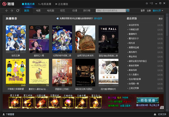
Task: Focus the movie name search field
Action: point(111,10)
